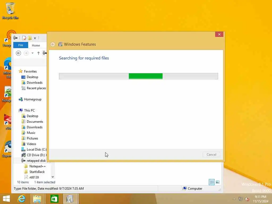The height and width of the screenshot is (204, 272).
Task: Click the green progress bar
Action: 146,76
